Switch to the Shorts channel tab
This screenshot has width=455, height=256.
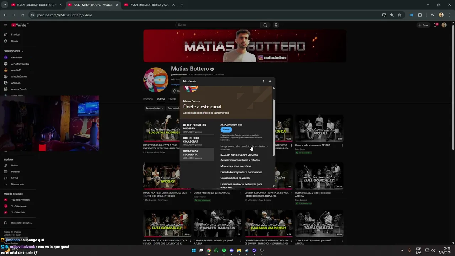tap(172, 99)
